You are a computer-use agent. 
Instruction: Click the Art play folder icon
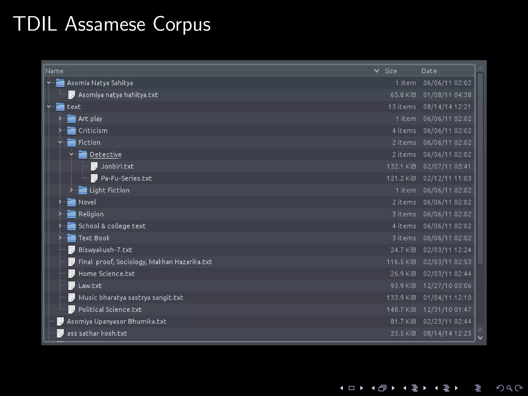(71, 119)
